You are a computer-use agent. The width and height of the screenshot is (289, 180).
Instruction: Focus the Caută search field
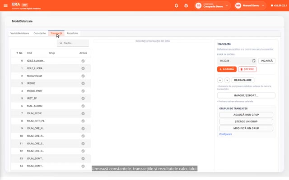point(73,43)
